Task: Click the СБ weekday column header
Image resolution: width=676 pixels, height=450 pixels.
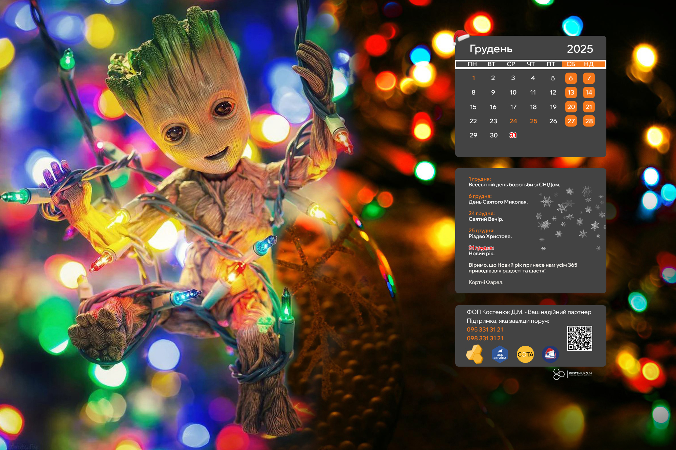Action: (x=571, y=64)
